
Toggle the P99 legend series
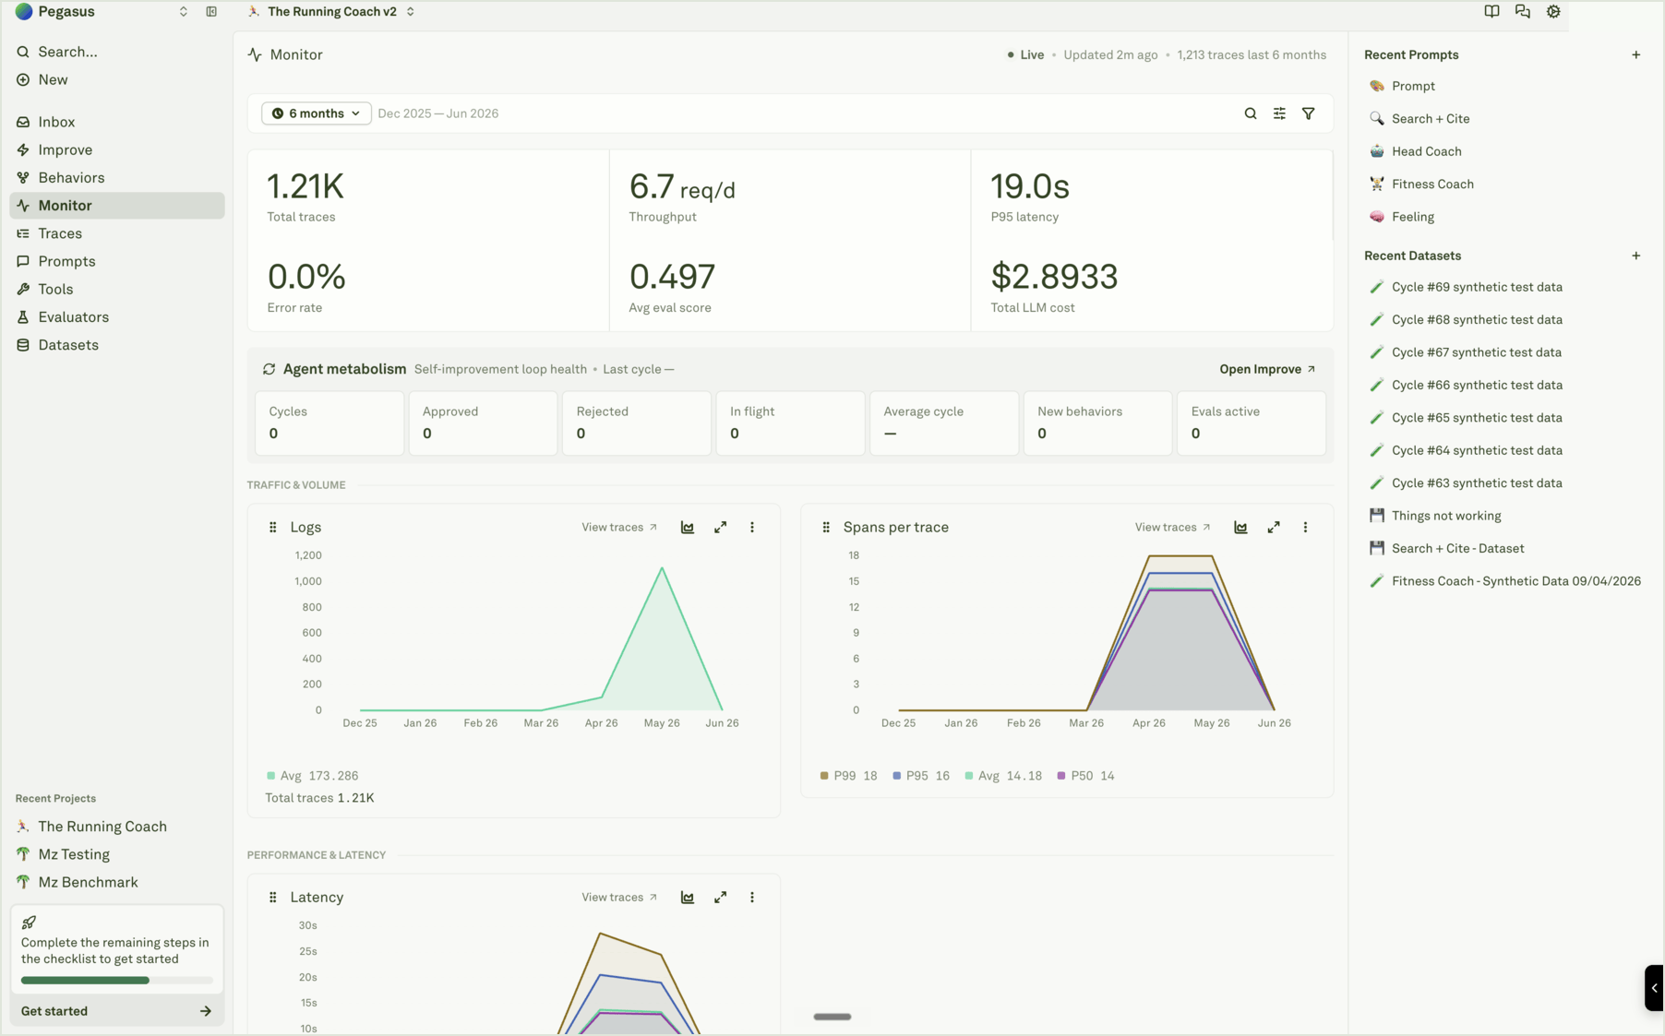[x=849, y=776]
